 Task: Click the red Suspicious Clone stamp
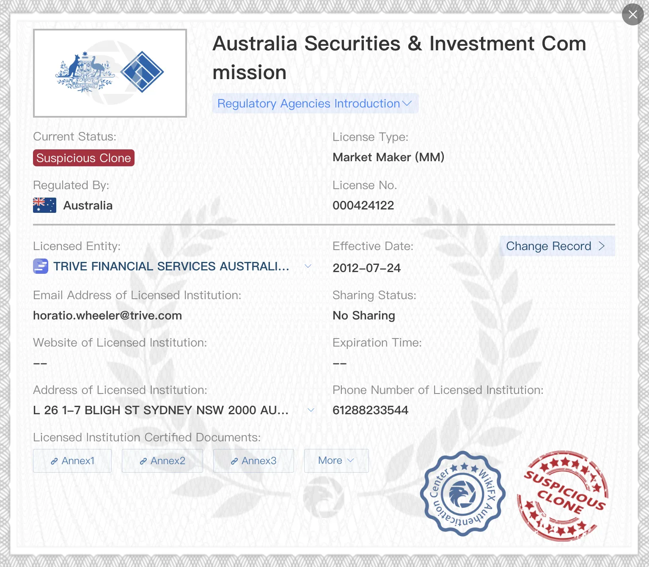(x=563, y=496)
